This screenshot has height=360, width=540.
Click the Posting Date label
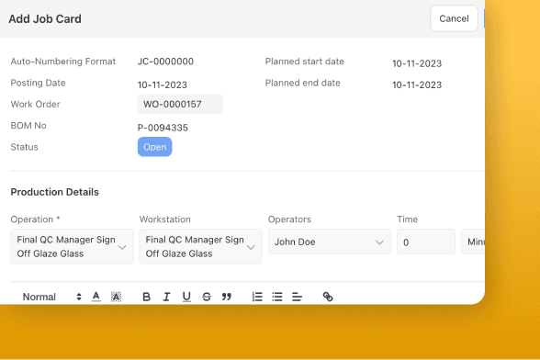[38, 83]
